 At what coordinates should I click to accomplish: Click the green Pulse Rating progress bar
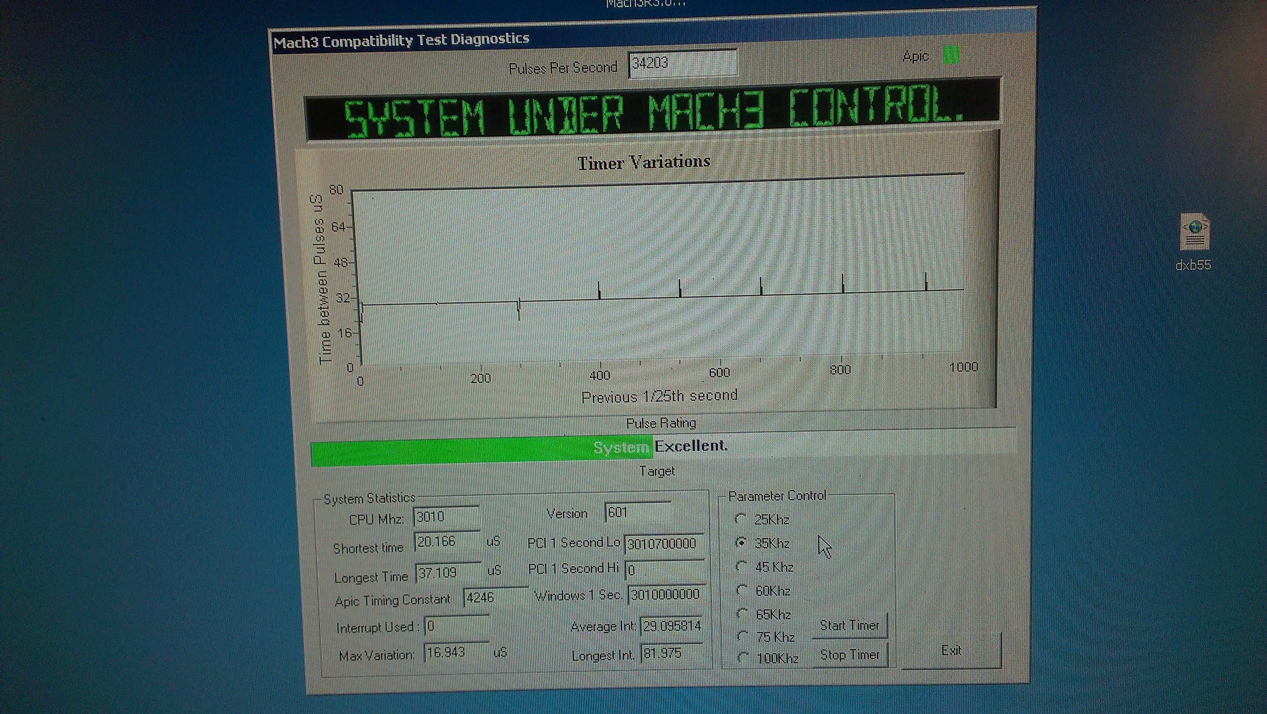click(482, 451)
